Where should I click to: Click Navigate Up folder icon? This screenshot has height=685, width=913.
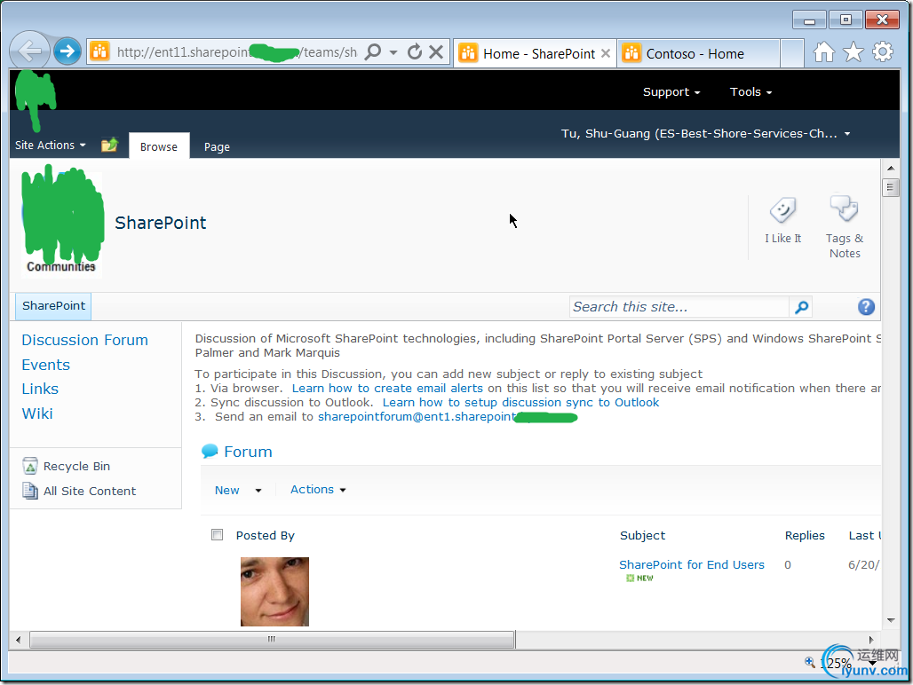click(109, 145)
